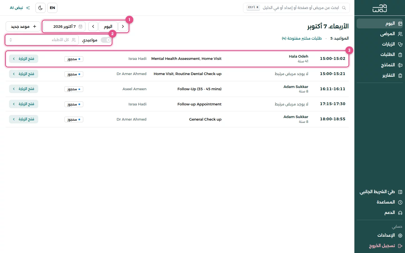This screenshot has height=253, width=405.
Task: Open النماذج in the sidebar
Action: pyautogui.click(x=380, y=65)
